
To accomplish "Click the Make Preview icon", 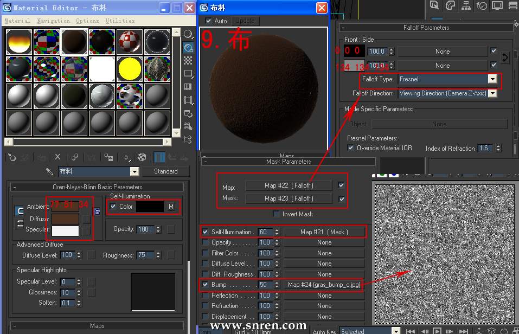I will pos(188,100).
